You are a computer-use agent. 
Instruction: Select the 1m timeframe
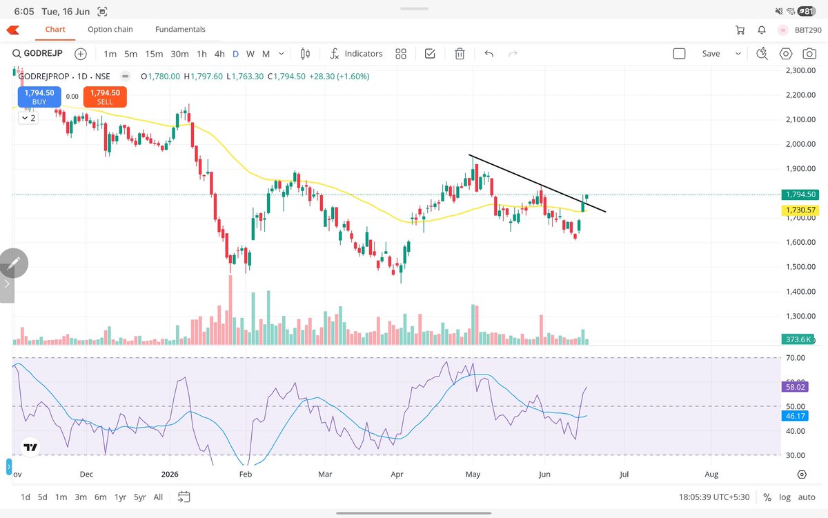(110, 54)
